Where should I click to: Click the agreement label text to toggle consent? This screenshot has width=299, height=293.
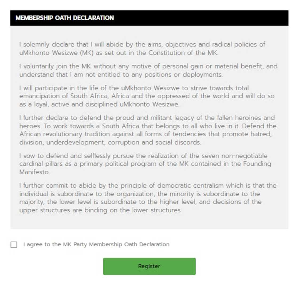96,244
